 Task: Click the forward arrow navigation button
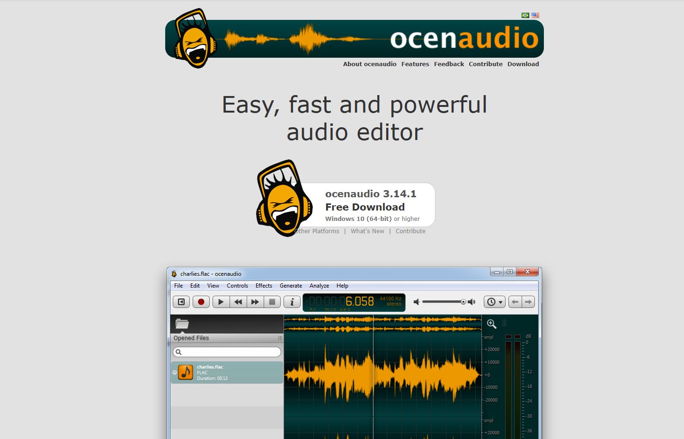528,302
